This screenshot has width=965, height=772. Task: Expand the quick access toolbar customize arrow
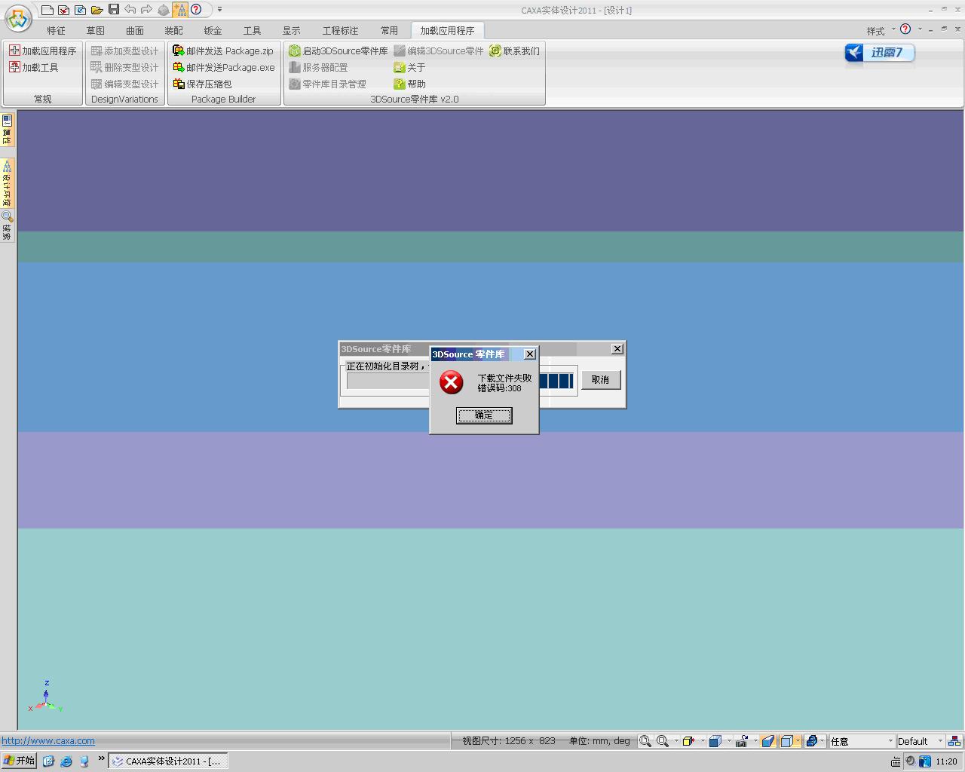[x=219, y=10]
